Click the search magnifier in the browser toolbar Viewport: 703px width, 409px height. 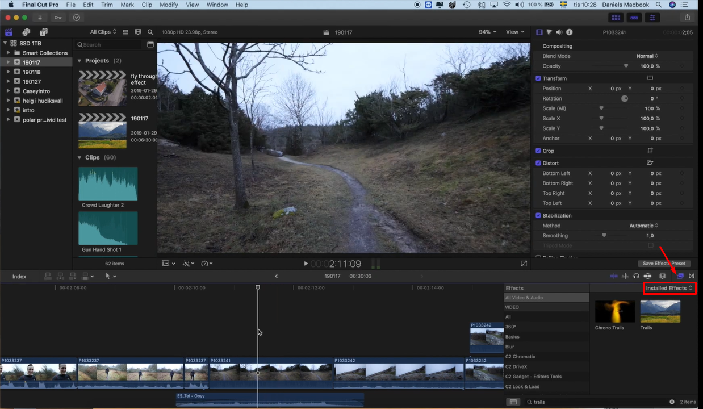150,32
